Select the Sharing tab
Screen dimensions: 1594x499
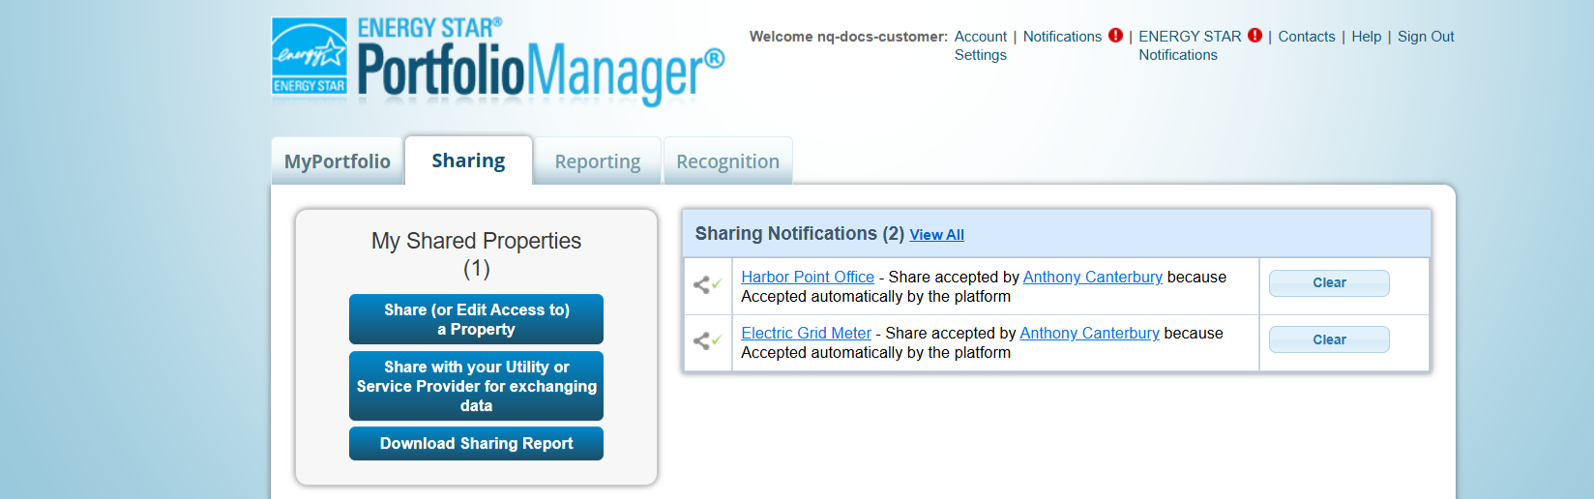click(x=468, y=161)
